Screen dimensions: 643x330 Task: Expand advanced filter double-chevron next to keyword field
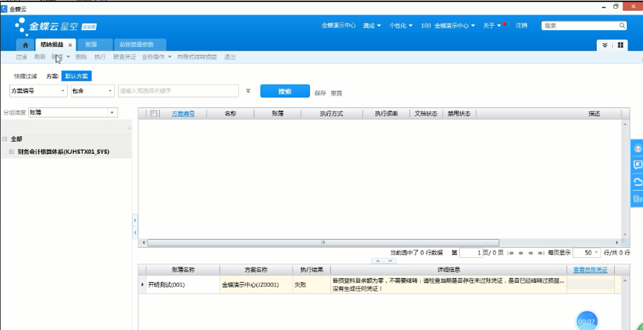(248, 91)
